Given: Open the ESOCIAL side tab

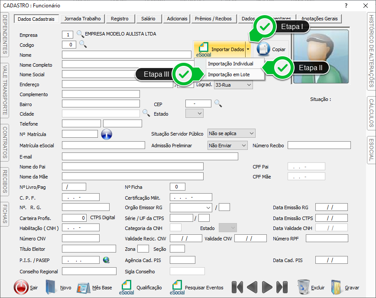Looking at the screenshot, I should [371, 150].
